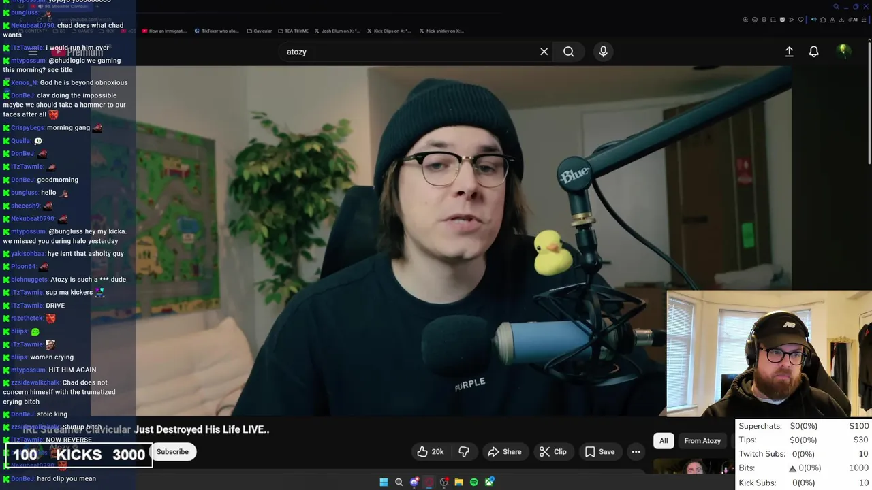
Task: Open the YouTube notifications bell
Action: pos(813,52)
